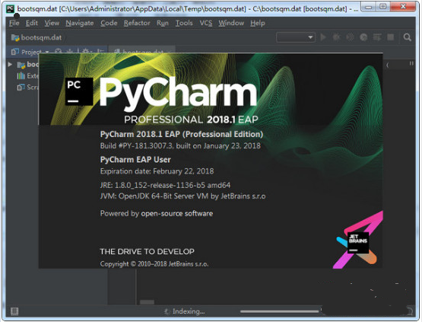The image size is (422, 322).
Task: Click the Indexing progress bar
Action: 280,311
